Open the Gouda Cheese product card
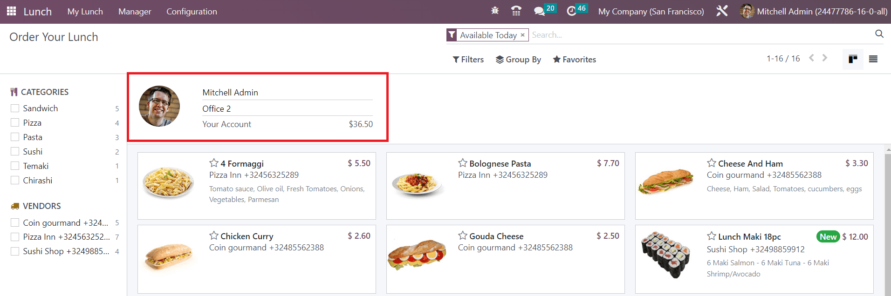This screenshot has width=891, height=296. click(x=506, y=259)
